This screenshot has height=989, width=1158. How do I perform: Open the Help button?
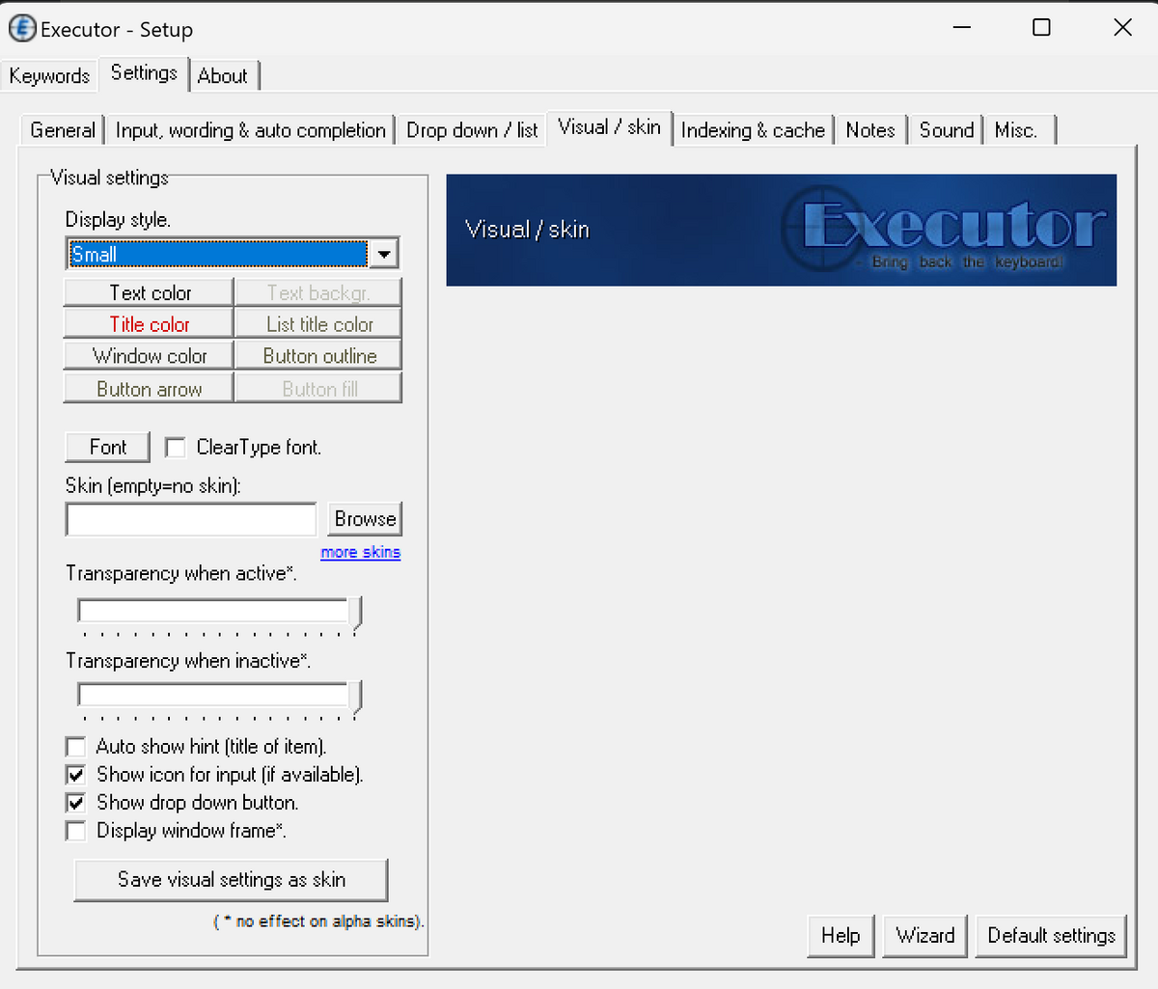[x=841, y=936]
